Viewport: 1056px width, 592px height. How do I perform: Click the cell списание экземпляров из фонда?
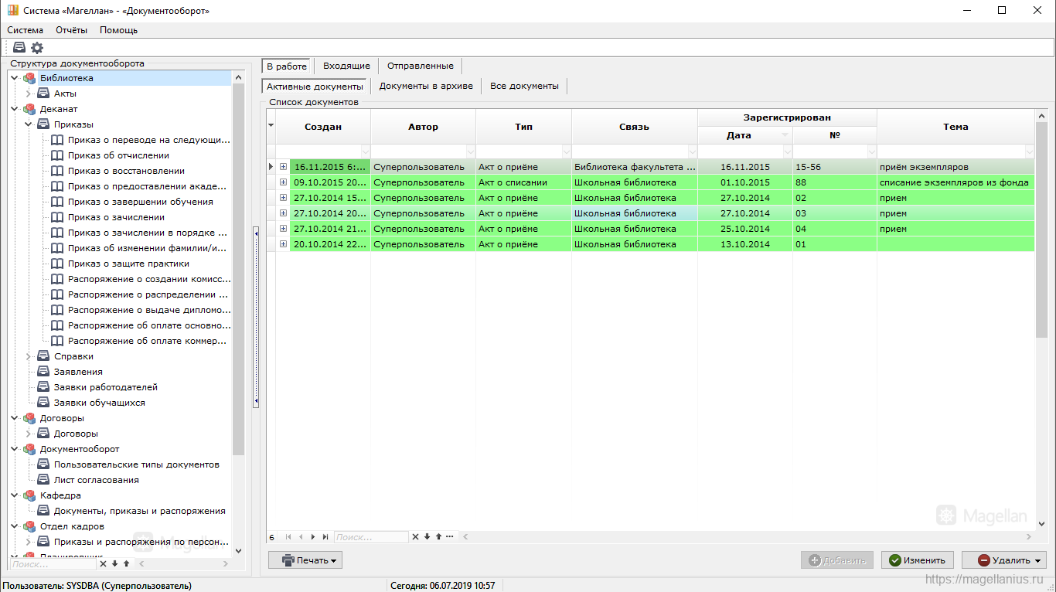(x=954, y=182)
